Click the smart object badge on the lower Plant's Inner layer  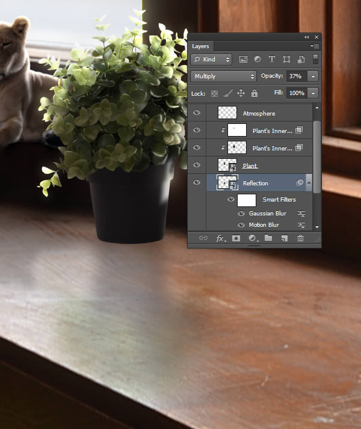click(299, 147)
